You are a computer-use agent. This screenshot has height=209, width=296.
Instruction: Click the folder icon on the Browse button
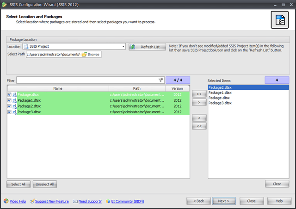(x=84, y=54)
